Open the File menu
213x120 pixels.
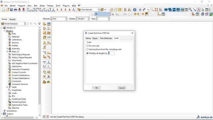coord(6,6)
